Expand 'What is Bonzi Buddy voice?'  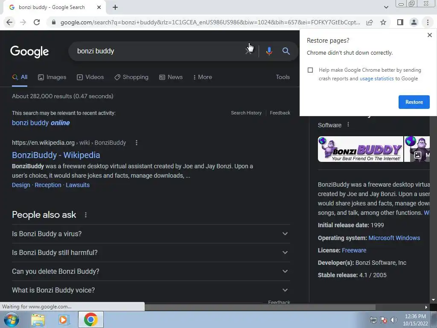tap(151, 290)
